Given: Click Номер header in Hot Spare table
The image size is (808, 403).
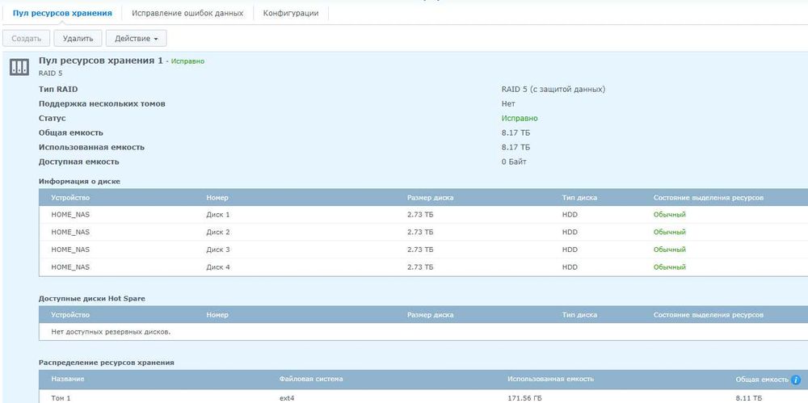Looking at the screenshot, I should click(x=217, y=314).
